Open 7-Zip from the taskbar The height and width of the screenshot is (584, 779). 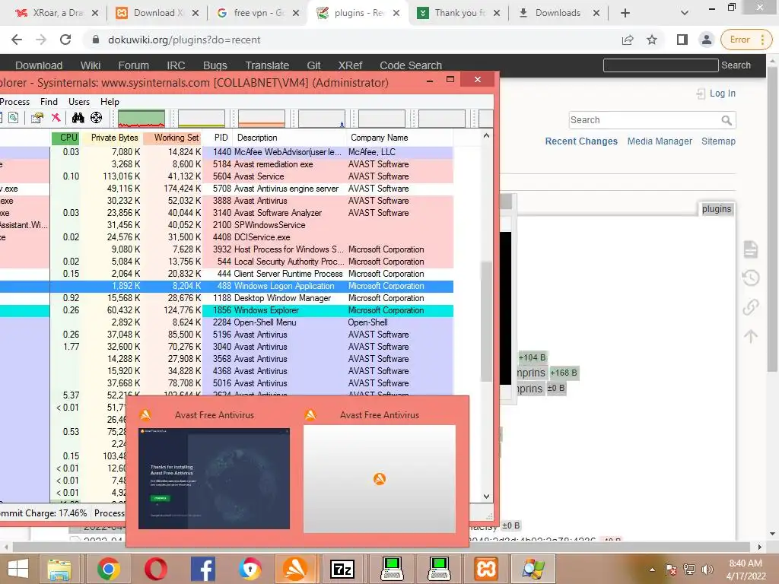pyautogui.click(x=343, y=569)
